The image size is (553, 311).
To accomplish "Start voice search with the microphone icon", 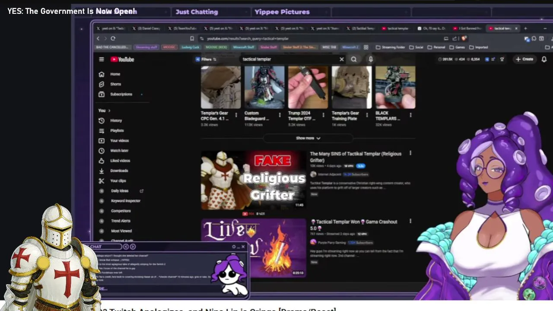I will tap(371, 59).
